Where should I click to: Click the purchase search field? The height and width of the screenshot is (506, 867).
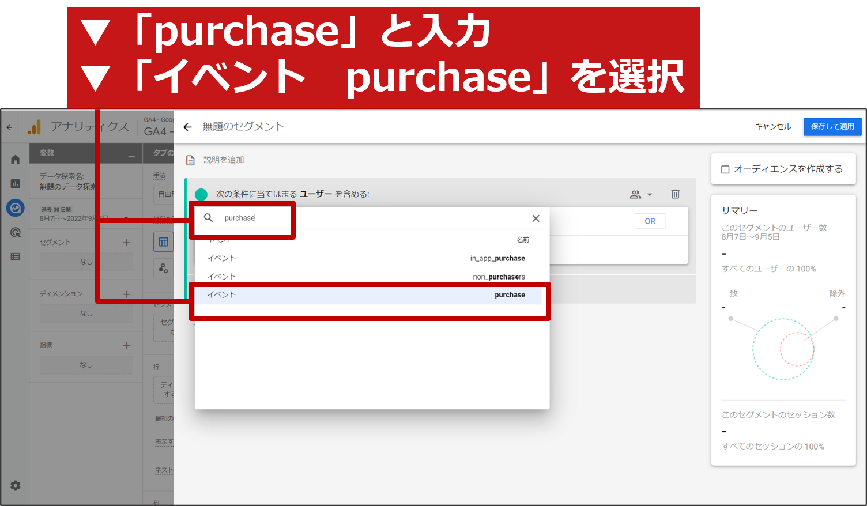point(369,218)
